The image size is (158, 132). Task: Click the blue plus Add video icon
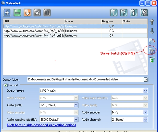tap(7, 13)
